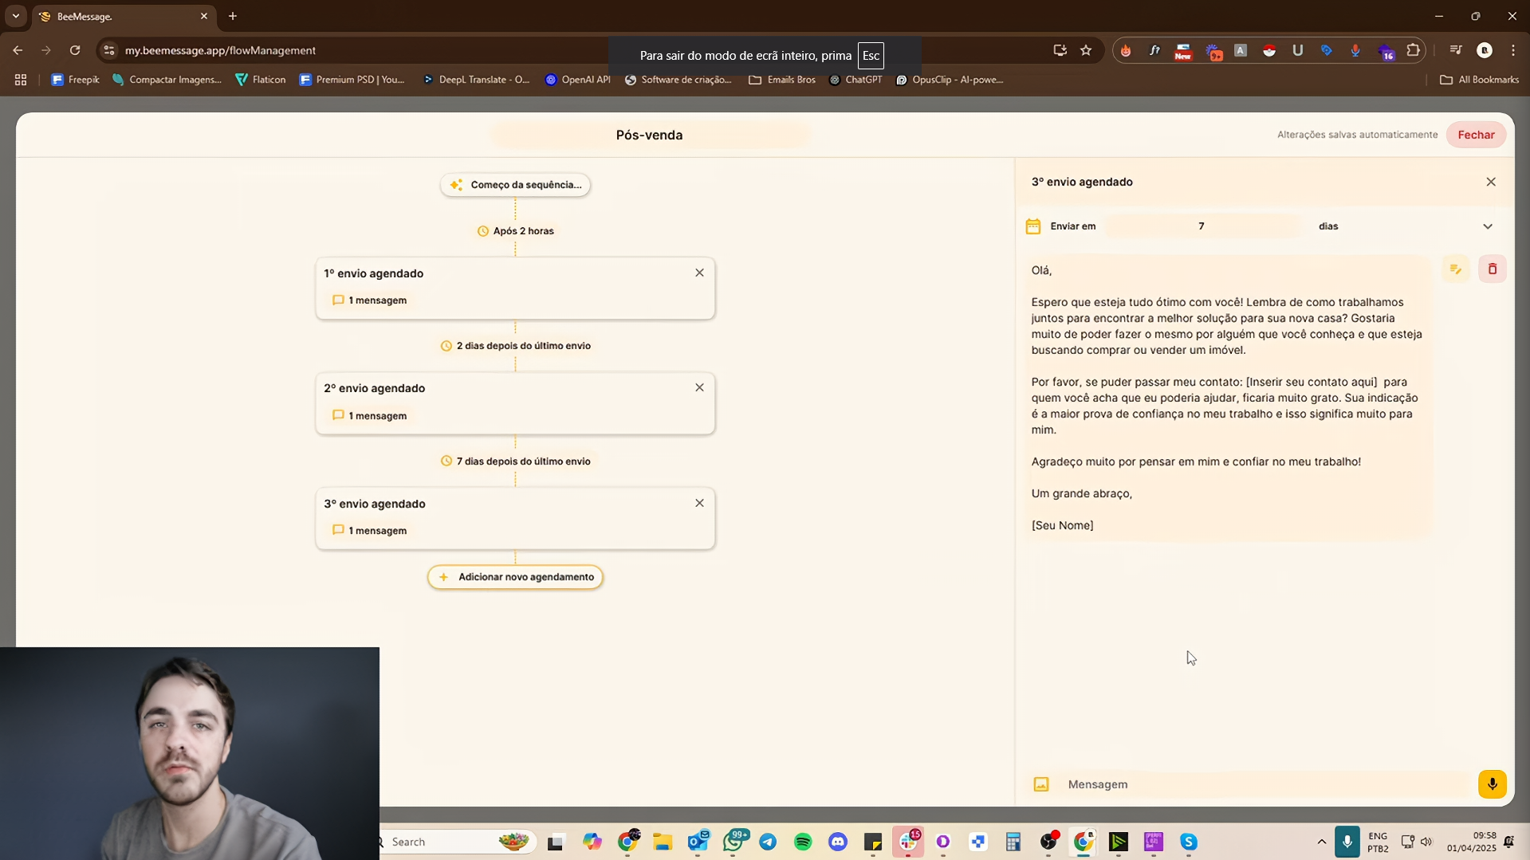Screen dimensions: 1530x860
Task: Go back with browser back arrow
Action: [18, 50]
